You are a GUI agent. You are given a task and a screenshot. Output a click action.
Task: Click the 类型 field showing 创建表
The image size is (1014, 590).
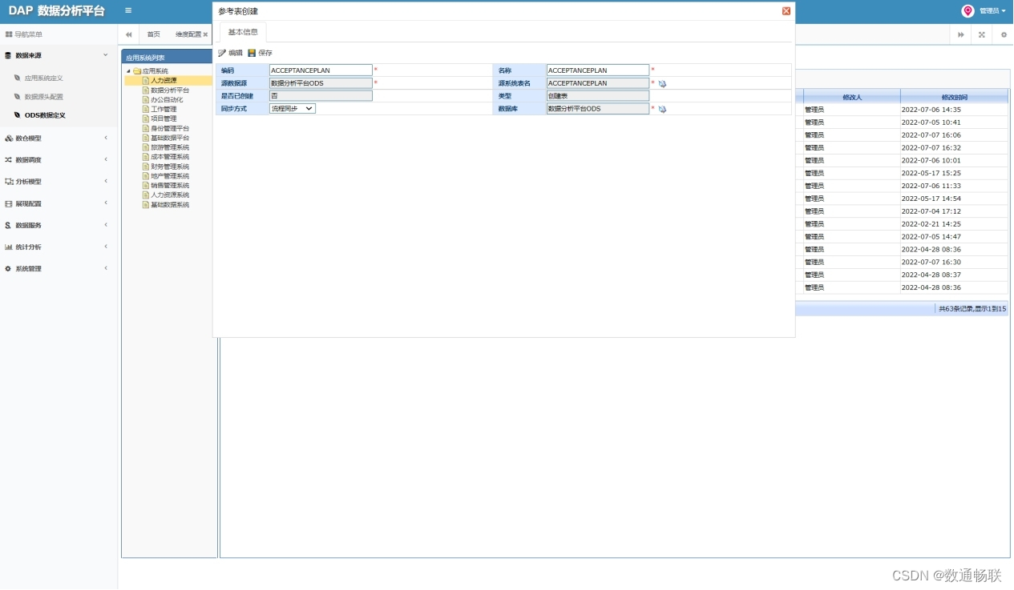pos(598,96)
